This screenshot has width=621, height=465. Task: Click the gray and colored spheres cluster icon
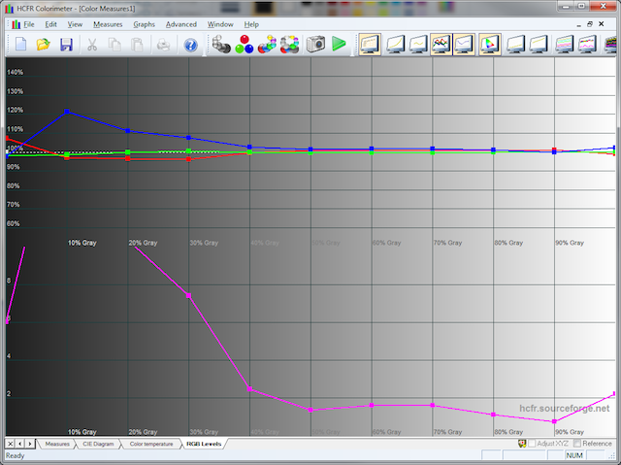click(x=289, y=44)
